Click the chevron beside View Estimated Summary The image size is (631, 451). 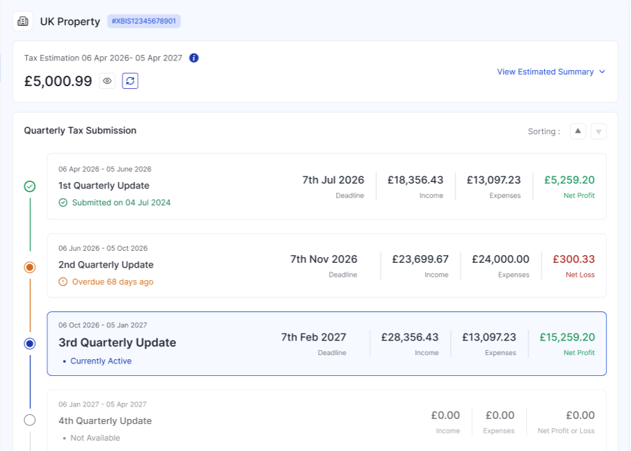pos(602,72)
